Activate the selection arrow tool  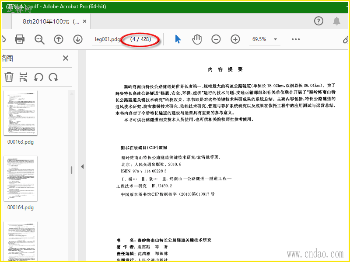click(178, 39)
